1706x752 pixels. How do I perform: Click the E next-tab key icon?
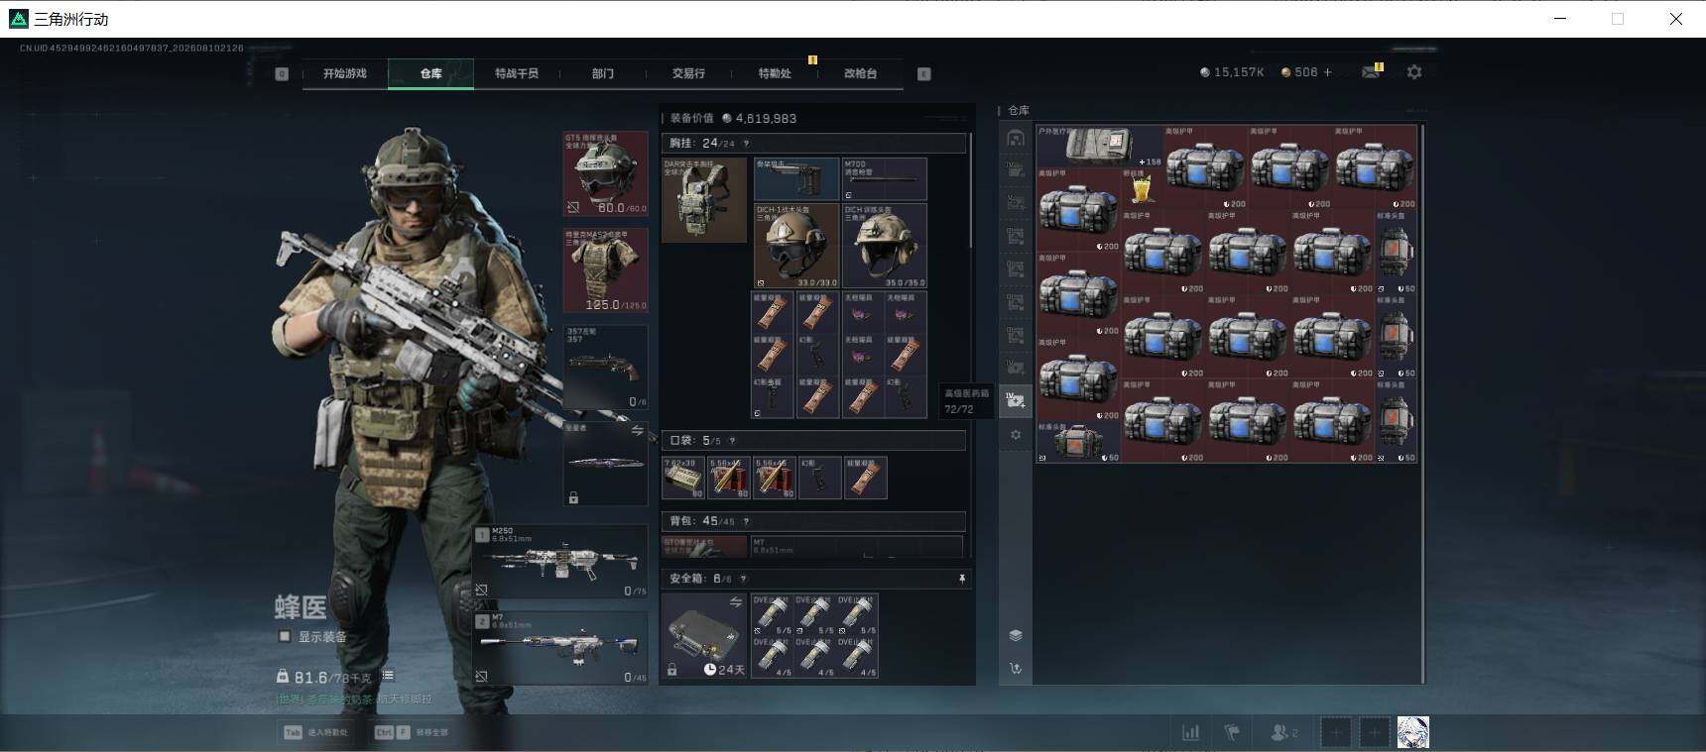tap(924, 74)
